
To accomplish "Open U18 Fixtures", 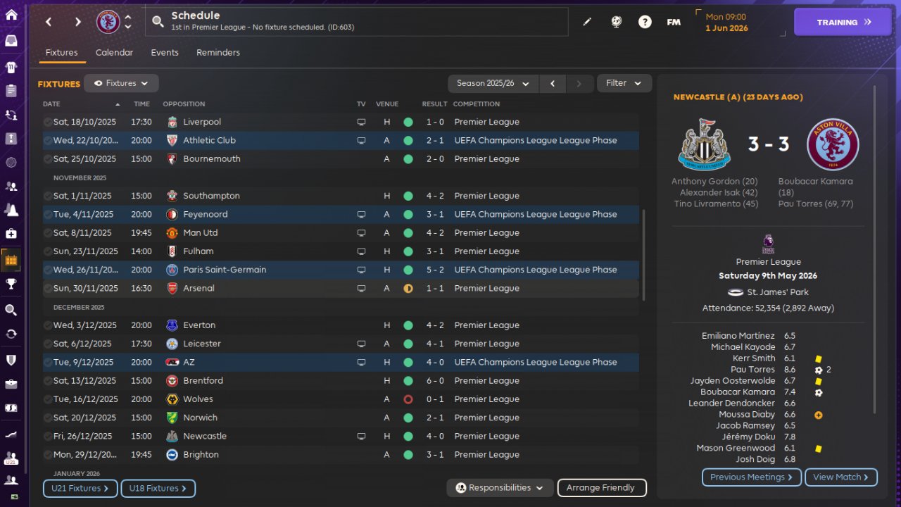I will 158,489.
